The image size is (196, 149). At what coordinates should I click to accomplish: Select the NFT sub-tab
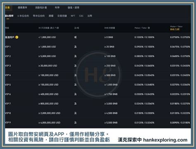pyautogui.click(x=73, y=16)
